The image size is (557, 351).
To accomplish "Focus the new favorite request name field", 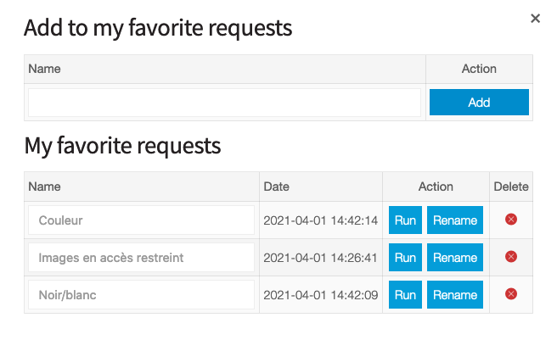I will tap(225, 103).
